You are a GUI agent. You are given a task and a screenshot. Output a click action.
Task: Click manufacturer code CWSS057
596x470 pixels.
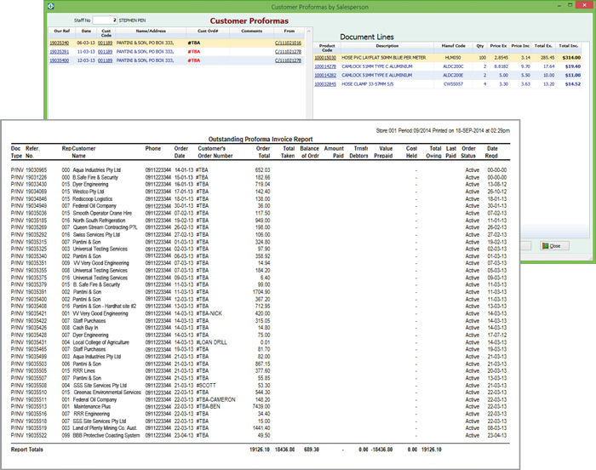tap(453, 84)
